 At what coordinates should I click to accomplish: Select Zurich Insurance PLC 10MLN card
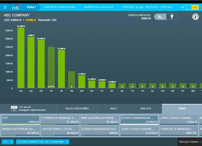click(x=100, y=131)
